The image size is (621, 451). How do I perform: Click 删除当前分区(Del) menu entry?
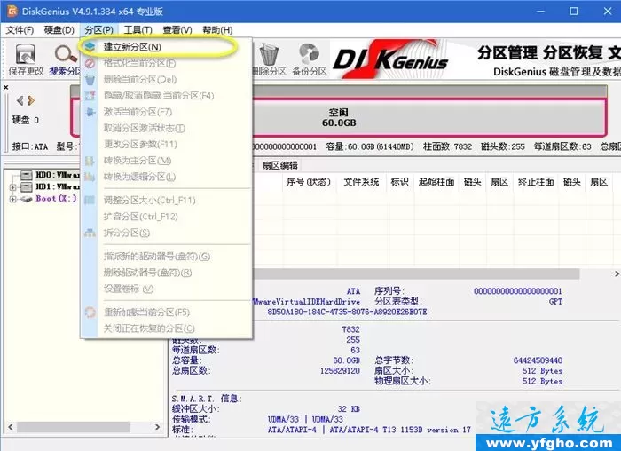(x=167, y=79)
